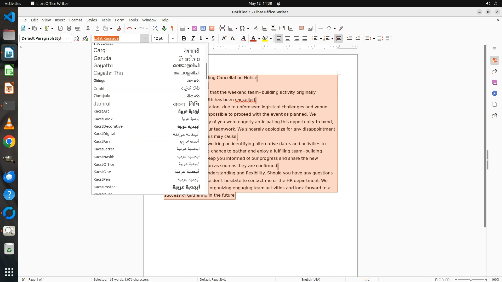This screenshot has width=502, height=282.
Task: Open the Find & Replace tool
Action: (x=155, y=28)
